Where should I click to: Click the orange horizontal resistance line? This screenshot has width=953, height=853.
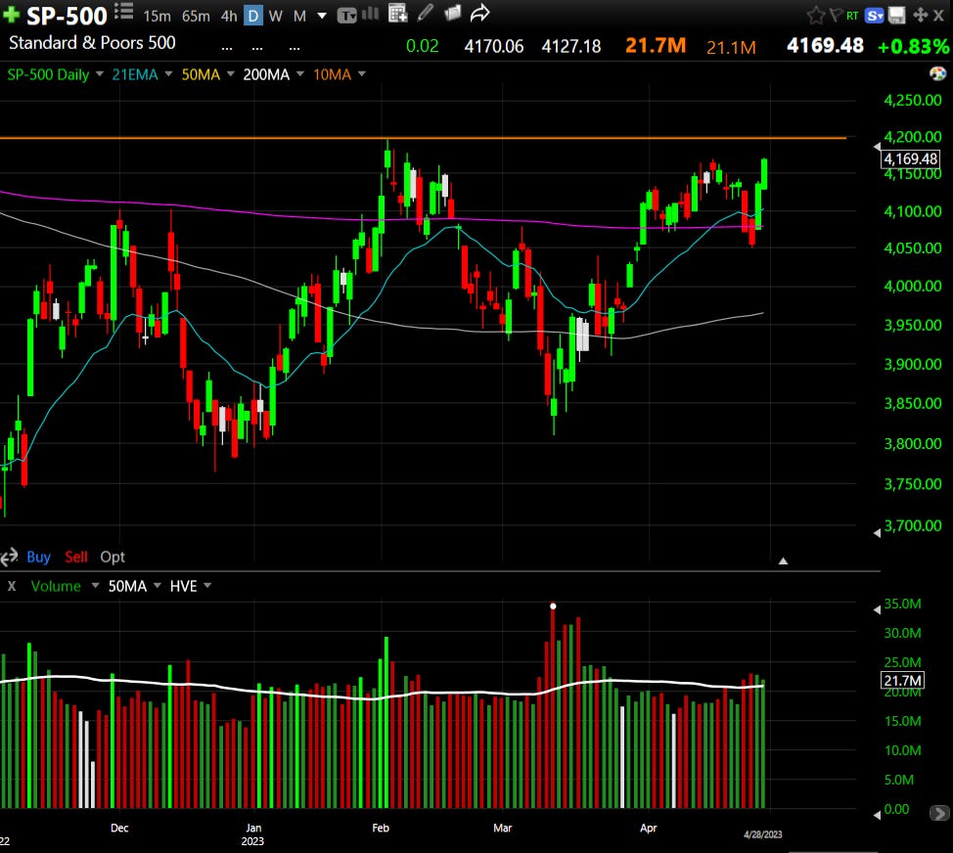(x=423, y=138)
